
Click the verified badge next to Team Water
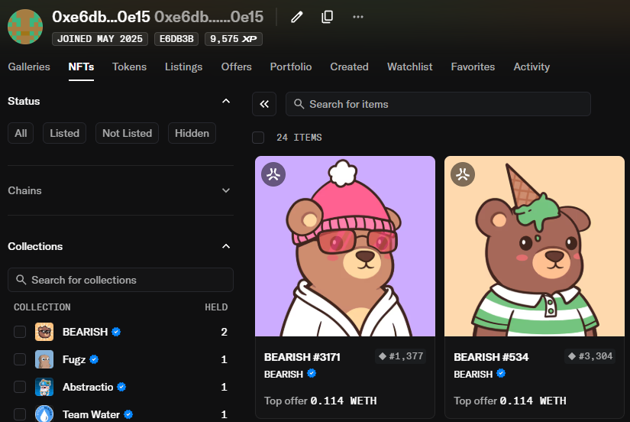pyautogui.click(x=128, y=414)
